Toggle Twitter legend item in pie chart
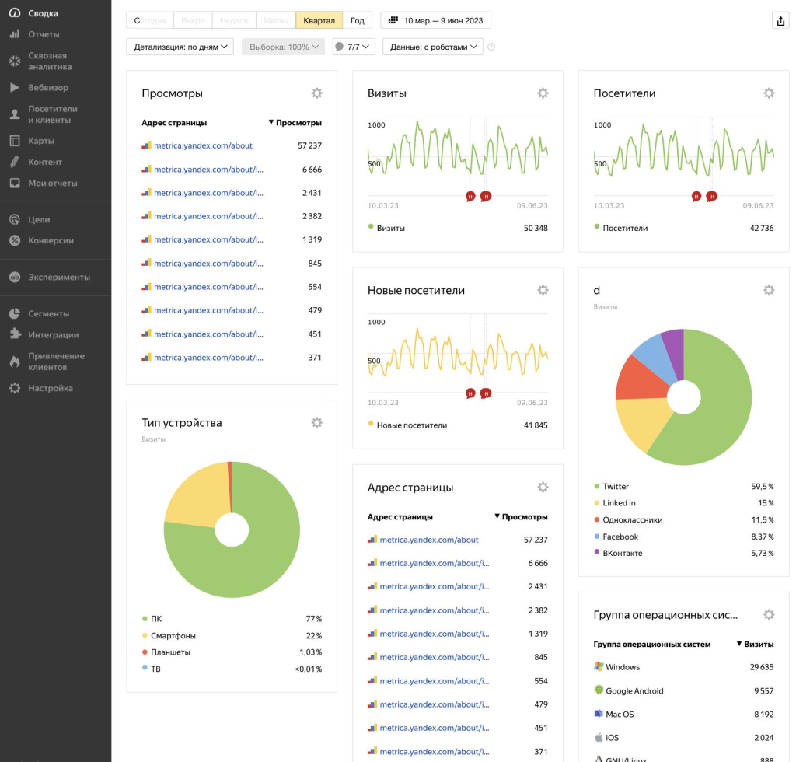Screen dimensions: 796x762 pos(615,486)
